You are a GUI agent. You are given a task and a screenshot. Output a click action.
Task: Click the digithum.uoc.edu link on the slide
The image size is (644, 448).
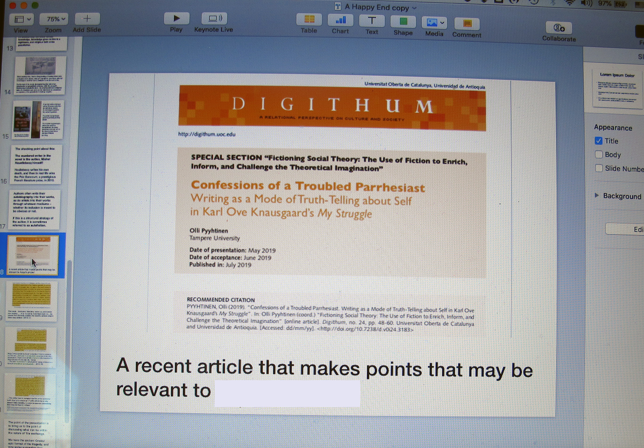point(207,134)
